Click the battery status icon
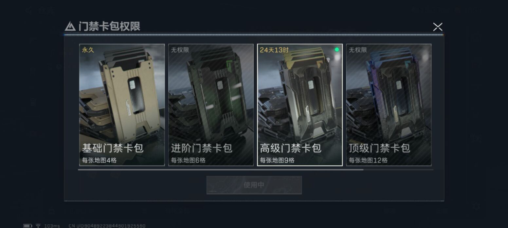Image resolution: width=508 pixels, height=228 pixels. tap(27, 226)
